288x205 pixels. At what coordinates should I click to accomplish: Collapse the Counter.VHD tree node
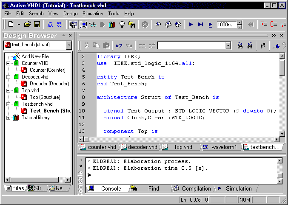8,63
